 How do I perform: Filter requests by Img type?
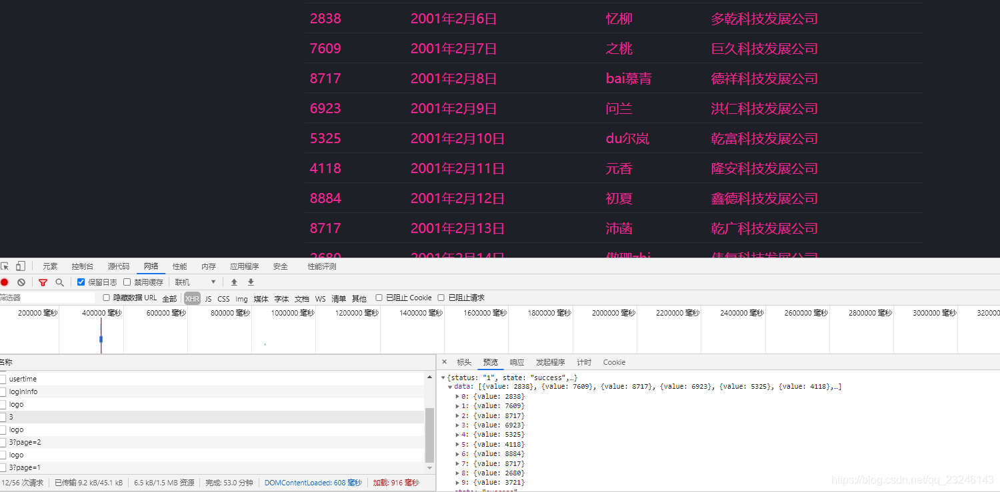[x=241, y=298]
